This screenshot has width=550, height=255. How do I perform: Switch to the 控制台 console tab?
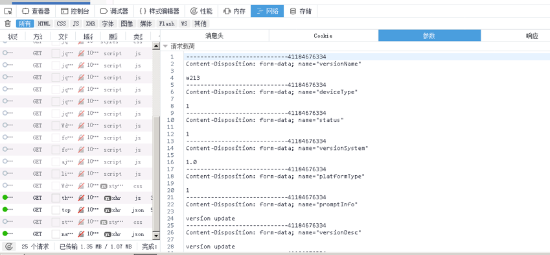[74, 11]
